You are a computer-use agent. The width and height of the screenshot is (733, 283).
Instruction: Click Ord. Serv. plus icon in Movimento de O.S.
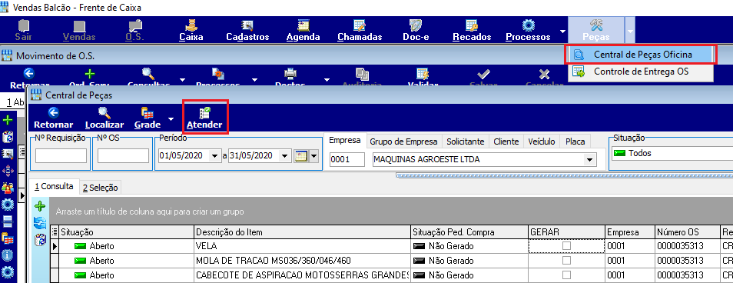[x=89, y=74]
